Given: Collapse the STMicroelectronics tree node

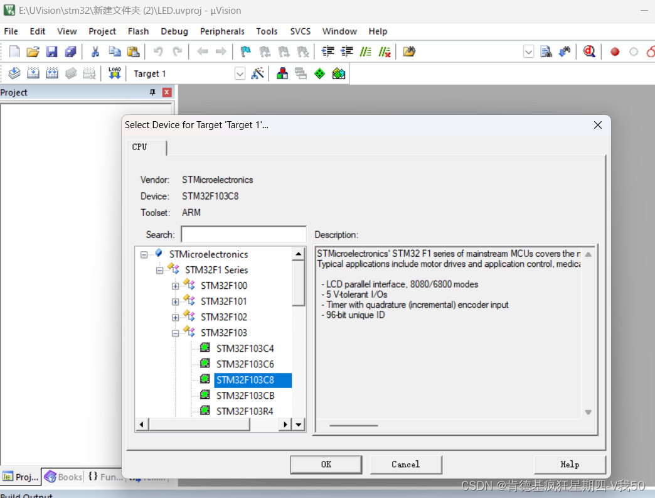Looking at the screenshot, I should coord(144,254).
